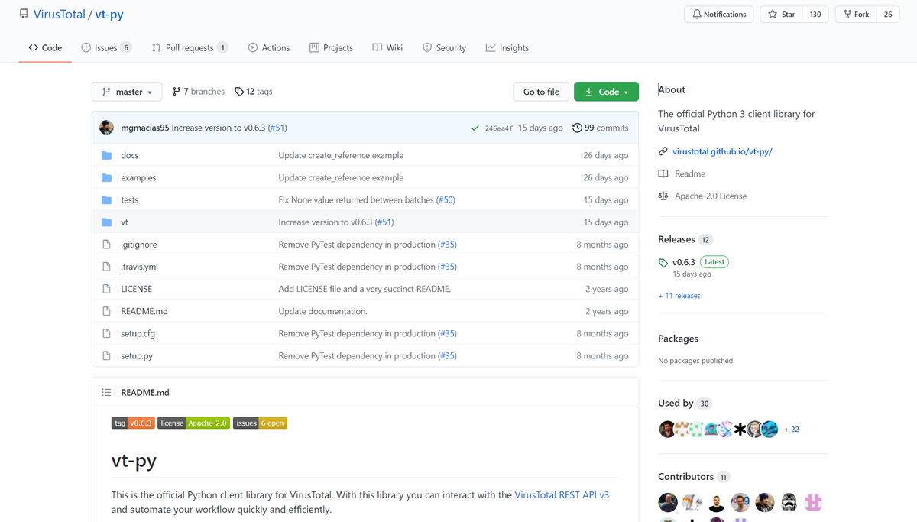Fork the repository

coord(856,15)
